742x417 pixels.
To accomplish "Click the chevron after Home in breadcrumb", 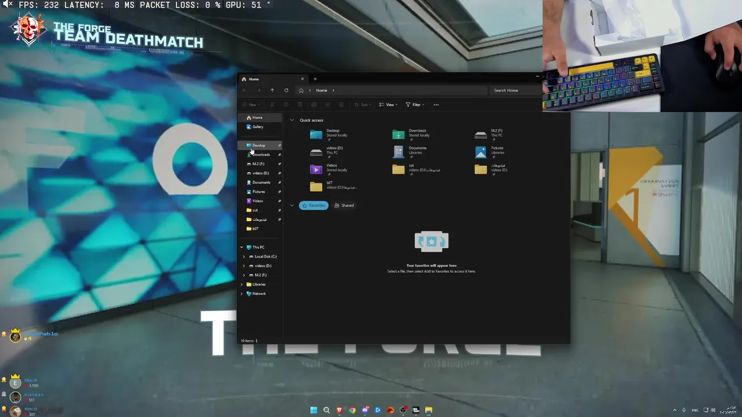I will (333, 90).
